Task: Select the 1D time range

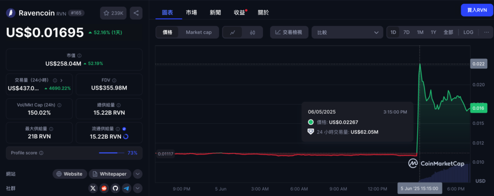Action: pos(393,32)
